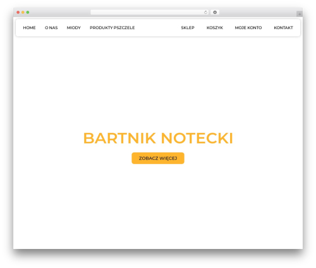Image resolution: width=316 pixels, height=268 pixels.
Task: Open the SKLEP page
Action: (x=188, y=28)
